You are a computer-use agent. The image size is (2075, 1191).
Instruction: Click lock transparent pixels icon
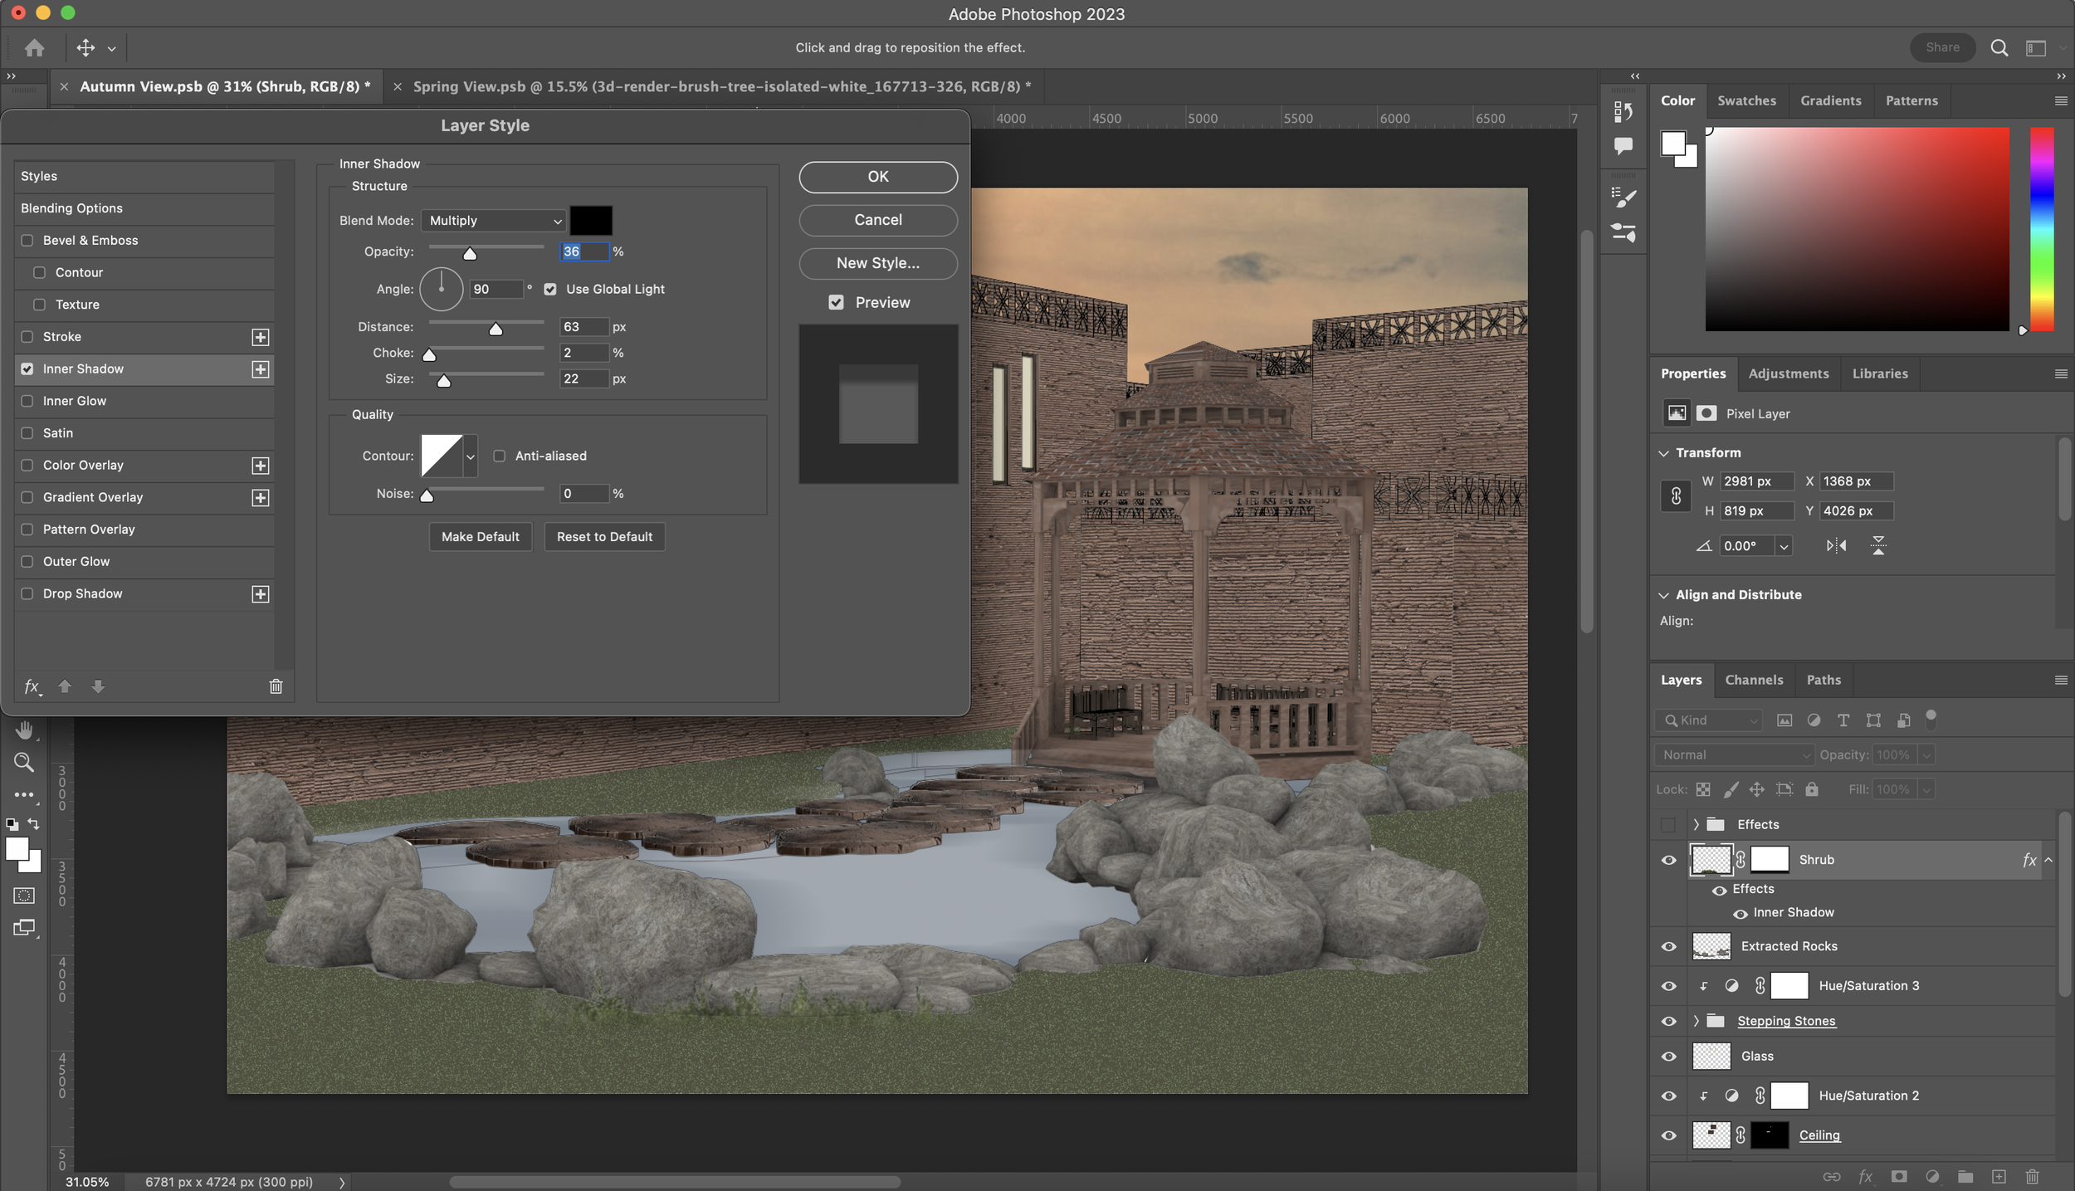(1703, 789)
